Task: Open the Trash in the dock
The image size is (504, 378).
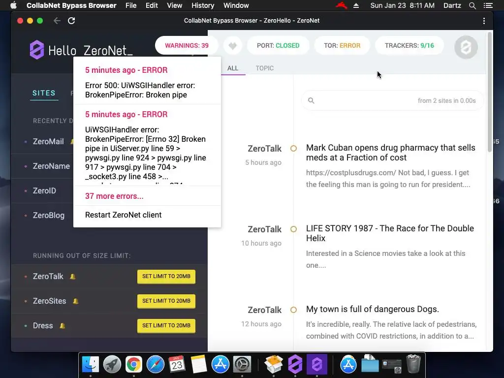Action: [x=413, y=364]
